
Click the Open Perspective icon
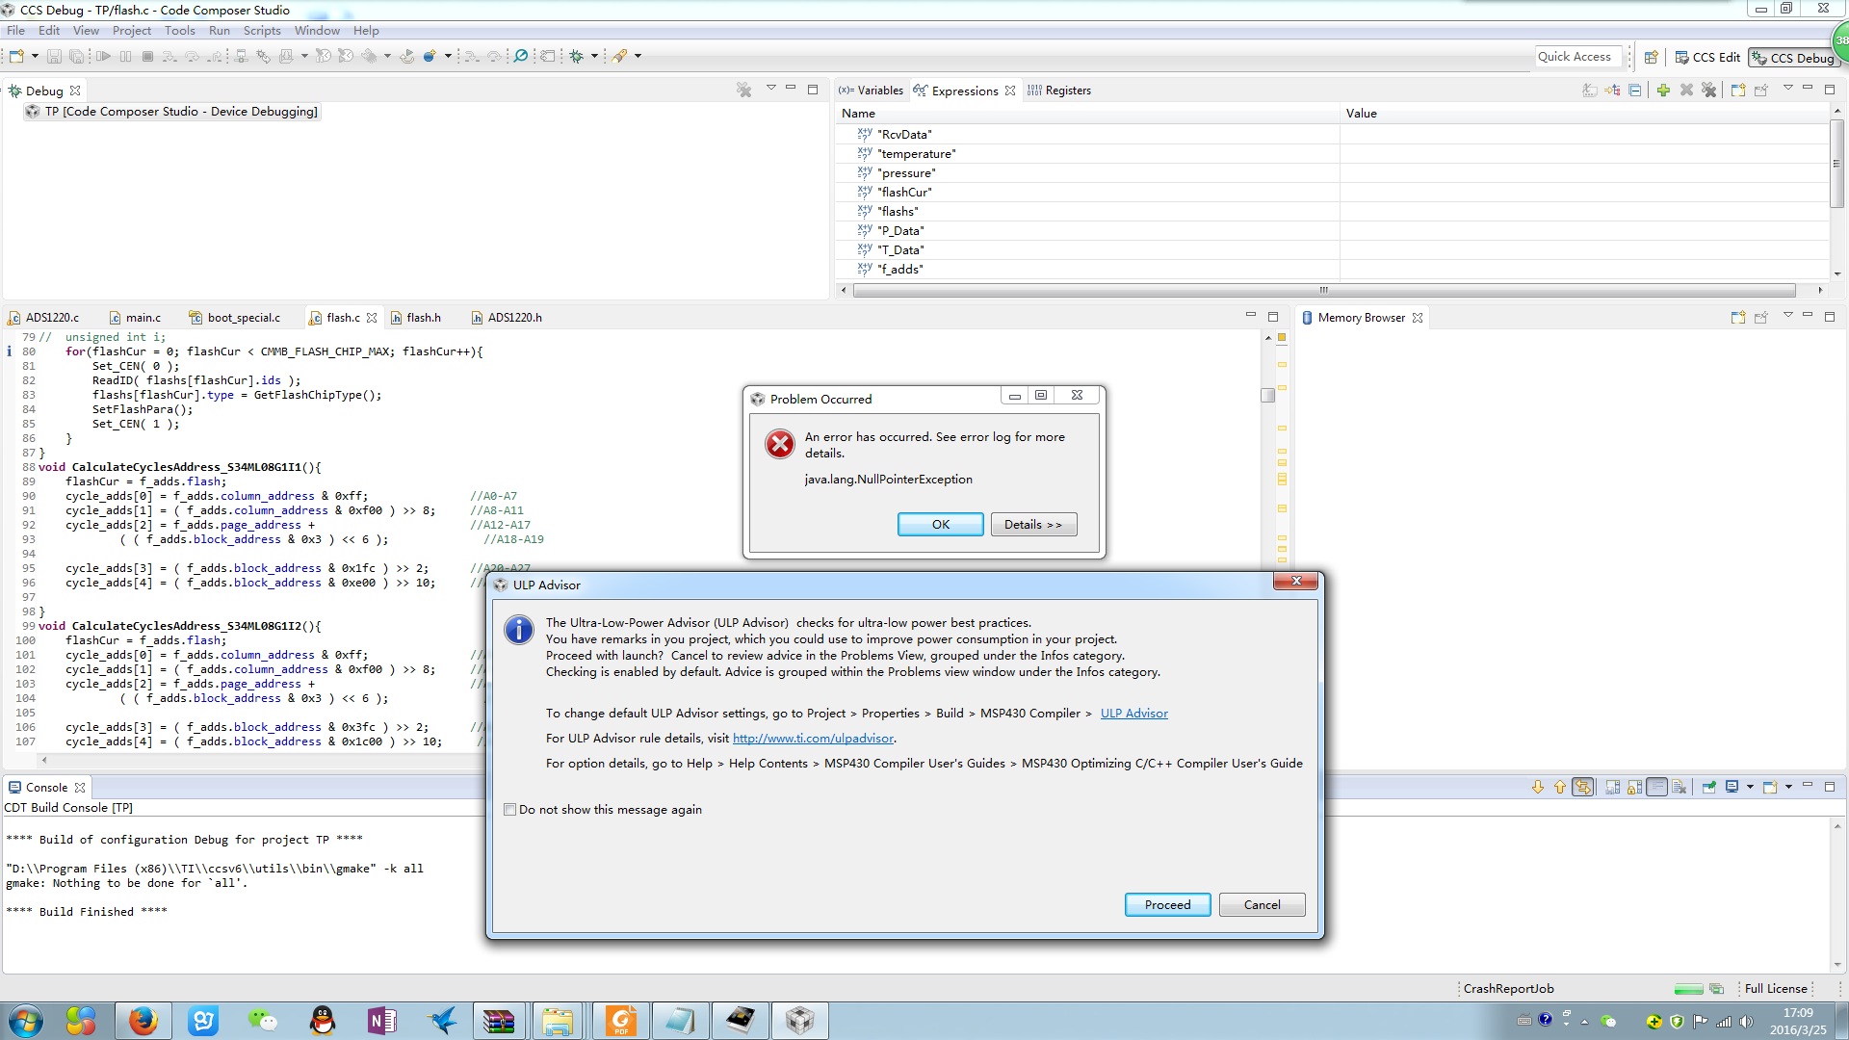[x=1651, y=57]
